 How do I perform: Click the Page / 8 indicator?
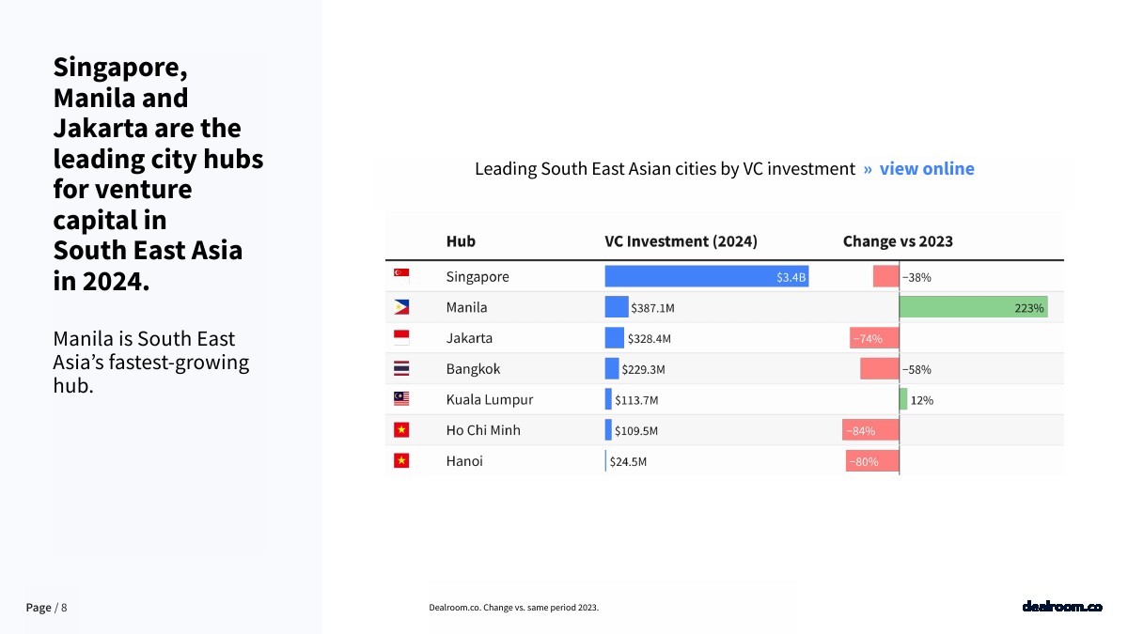(46, 608)
